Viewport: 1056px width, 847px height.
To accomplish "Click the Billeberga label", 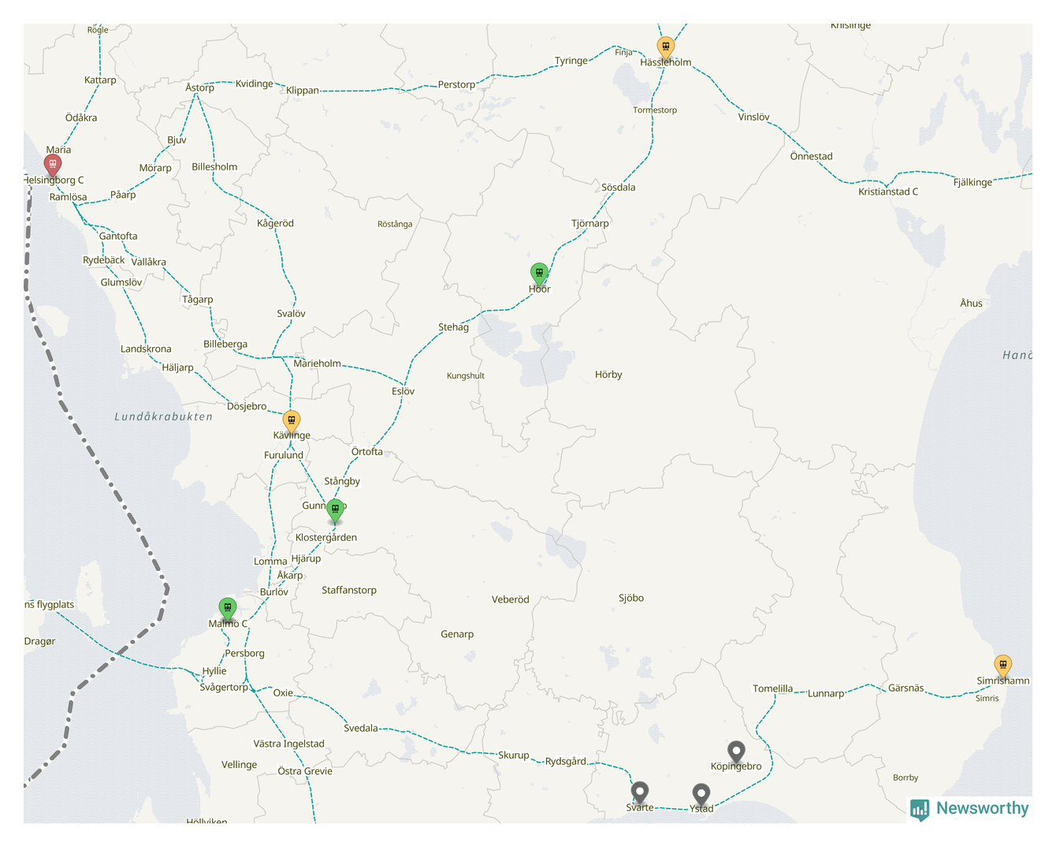I will coord(225,344).
